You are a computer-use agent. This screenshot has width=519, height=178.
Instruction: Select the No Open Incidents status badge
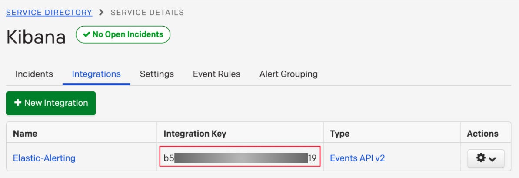pyautogui.click(x=123, y=34)
